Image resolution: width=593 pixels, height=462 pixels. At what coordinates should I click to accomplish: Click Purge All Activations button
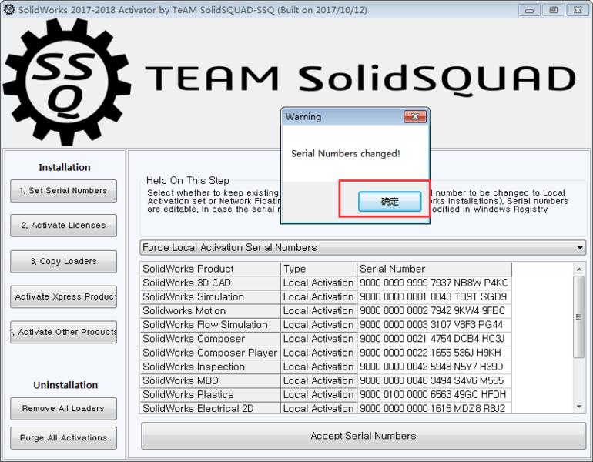tap(63, 438)
